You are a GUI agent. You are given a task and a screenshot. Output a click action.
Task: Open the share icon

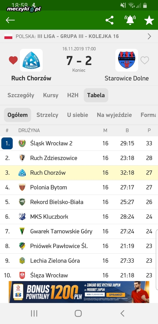pos(109,20)
